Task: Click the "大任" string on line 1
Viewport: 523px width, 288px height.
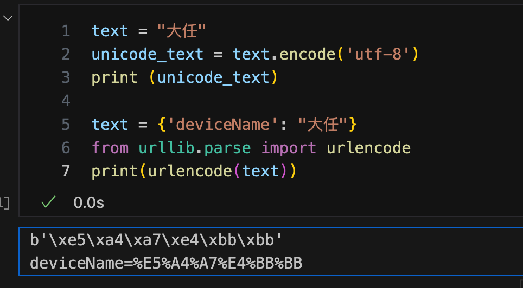Action: pyautogui.click(x=182, y=31)
